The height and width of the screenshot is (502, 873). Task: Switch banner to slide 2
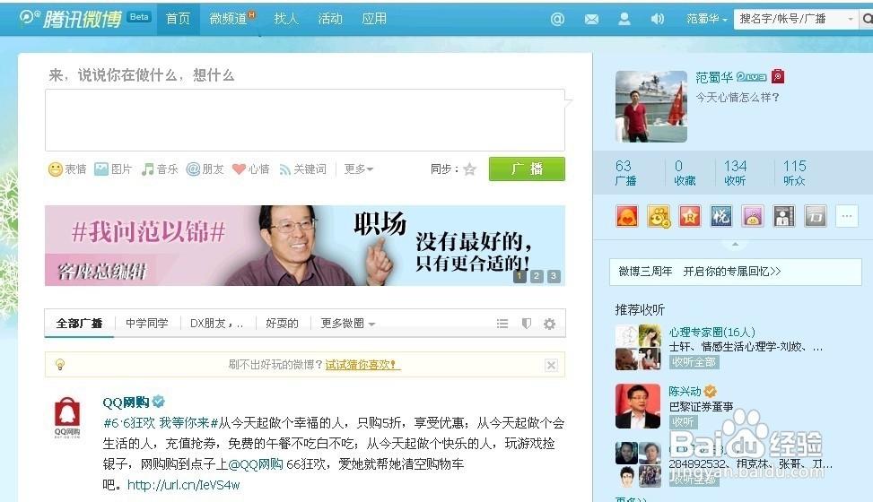pos(537,275)
